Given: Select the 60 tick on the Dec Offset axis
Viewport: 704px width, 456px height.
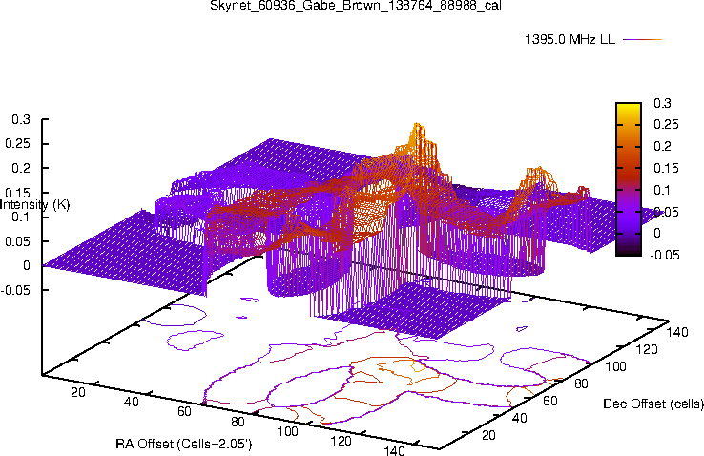Looking at the screenshot, I should point(550,401).
